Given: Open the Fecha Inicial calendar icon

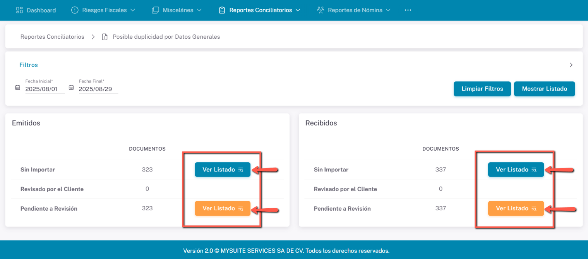Looking at the screenshot, I should point(17,87).
